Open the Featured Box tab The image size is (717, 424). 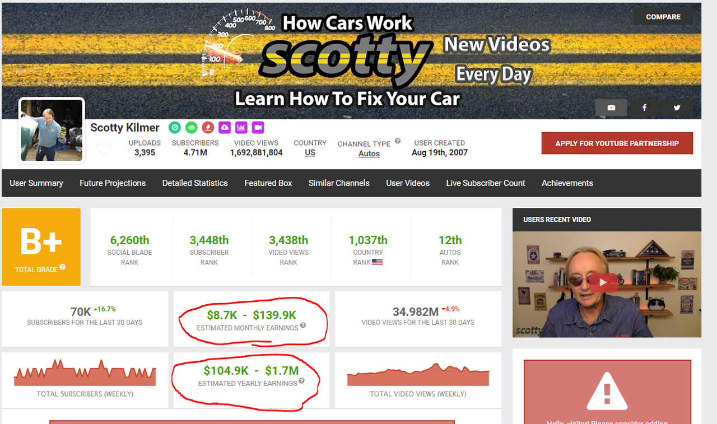268,183
